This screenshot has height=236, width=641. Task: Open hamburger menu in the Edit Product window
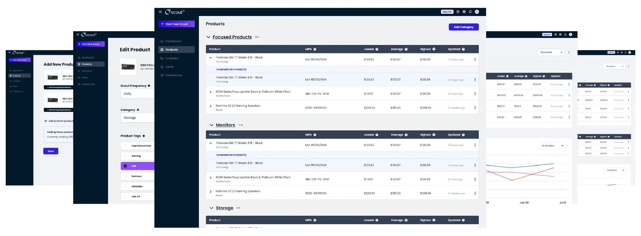coord(78,35)
